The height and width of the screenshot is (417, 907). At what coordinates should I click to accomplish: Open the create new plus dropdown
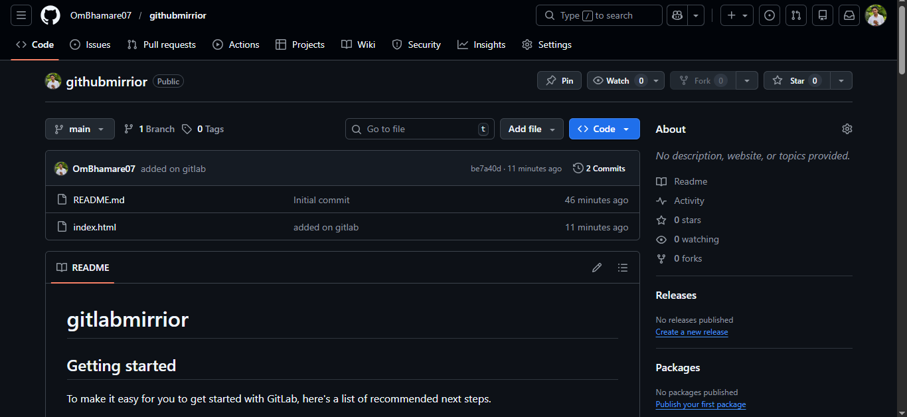tap(737, 15)
